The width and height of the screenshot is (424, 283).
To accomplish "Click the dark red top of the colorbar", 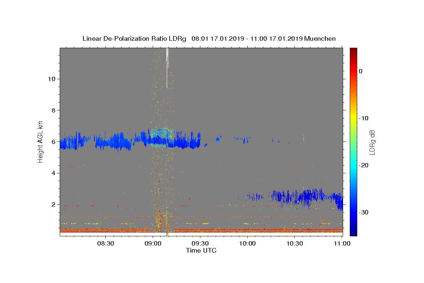I will [x=353, y=51].
